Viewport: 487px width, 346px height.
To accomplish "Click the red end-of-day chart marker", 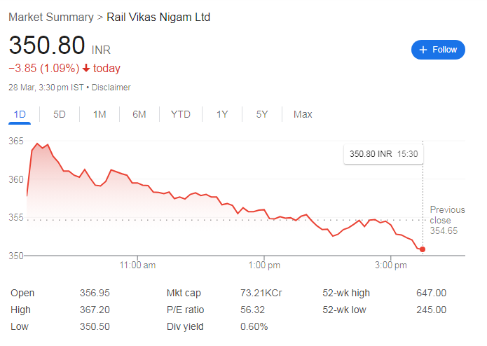I will coord(423,249).
